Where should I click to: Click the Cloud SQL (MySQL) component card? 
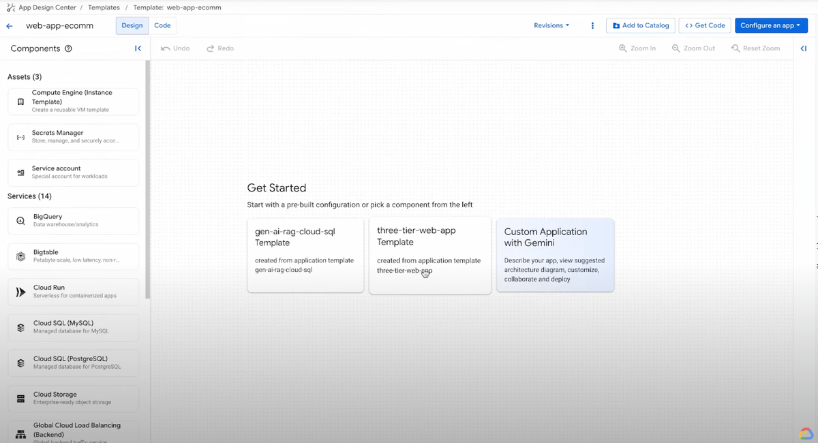tap(73, 327)
